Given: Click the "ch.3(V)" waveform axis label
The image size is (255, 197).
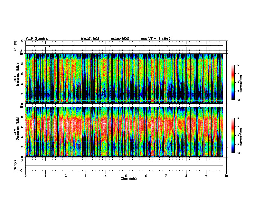Looking at the screenshot, I should coord(15,165).
